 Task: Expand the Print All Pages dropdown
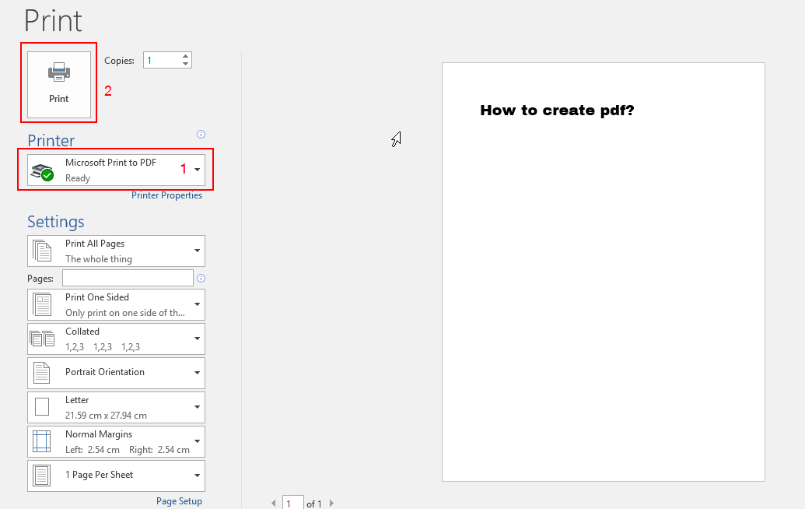(197, 251)
